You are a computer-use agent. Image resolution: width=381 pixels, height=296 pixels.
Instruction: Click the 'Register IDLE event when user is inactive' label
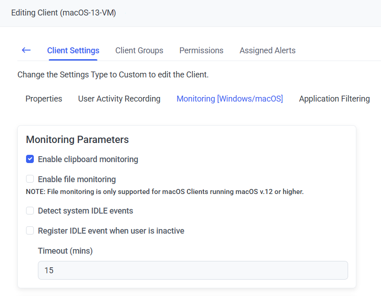point(111,231)
